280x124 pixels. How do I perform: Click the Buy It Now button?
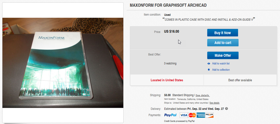pos(223,33)
